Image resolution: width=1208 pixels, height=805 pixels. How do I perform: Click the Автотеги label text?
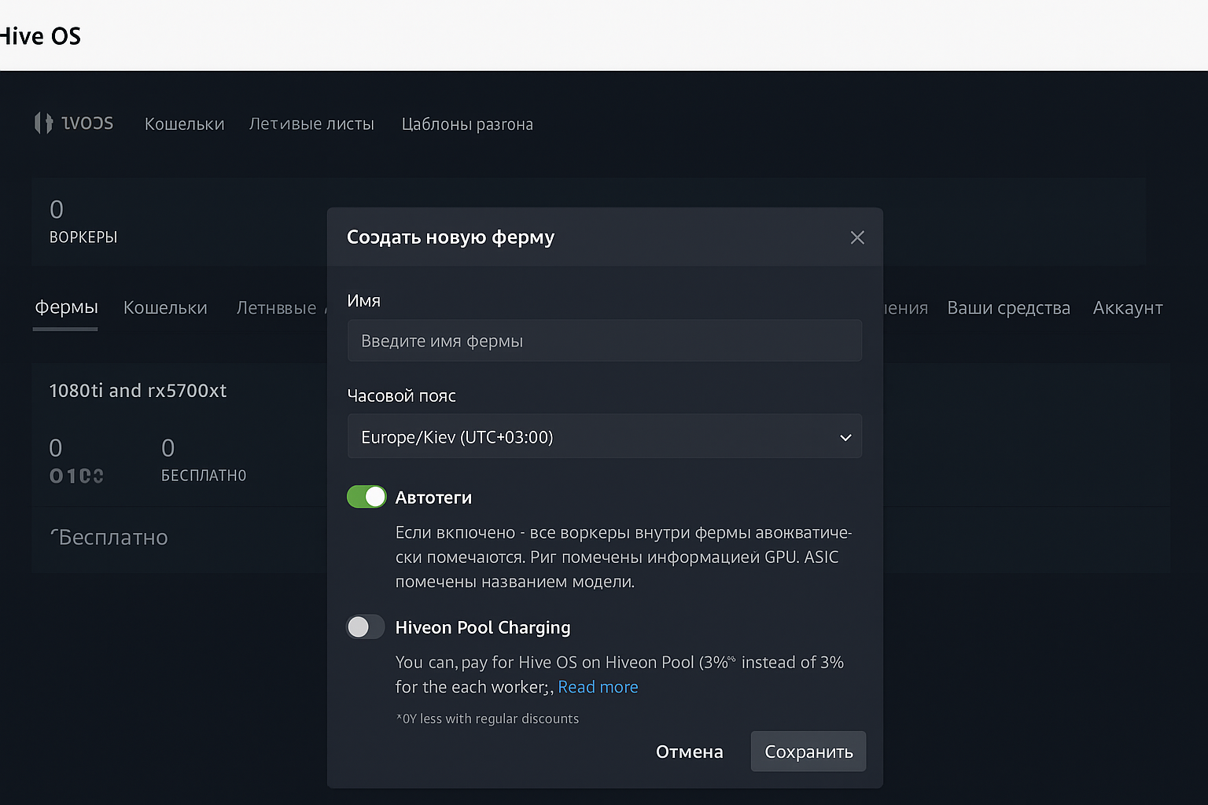click(433, 498)
